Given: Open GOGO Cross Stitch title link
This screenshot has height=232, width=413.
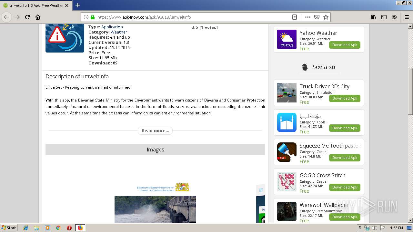Looking at the screenshot, I should (x=322, y=175).
